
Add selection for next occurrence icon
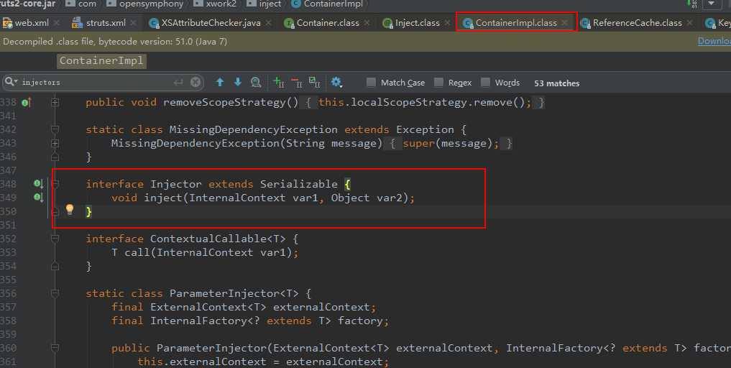click(279, 83)
